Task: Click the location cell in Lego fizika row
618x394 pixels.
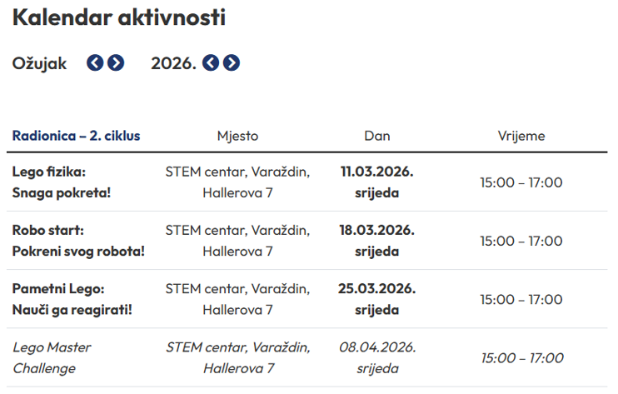Action: tap(237, 182)
